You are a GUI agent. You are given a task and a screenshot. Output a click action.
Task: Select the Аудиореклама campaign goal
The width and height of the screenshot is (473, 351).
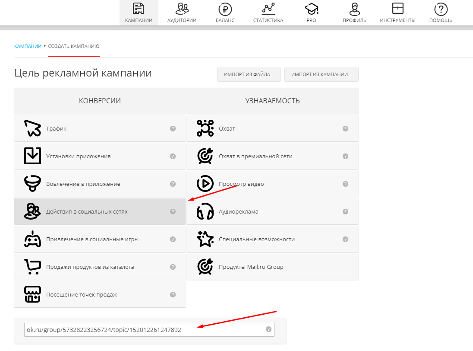click(x=272, y=211)
